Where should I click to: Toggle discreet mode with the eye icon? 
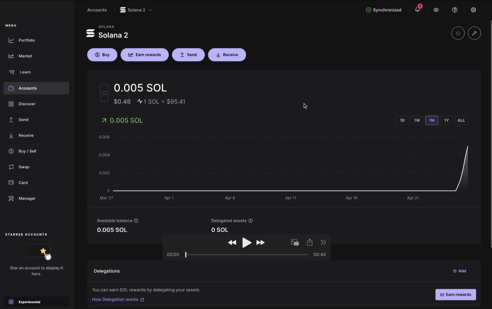(436, 10)
